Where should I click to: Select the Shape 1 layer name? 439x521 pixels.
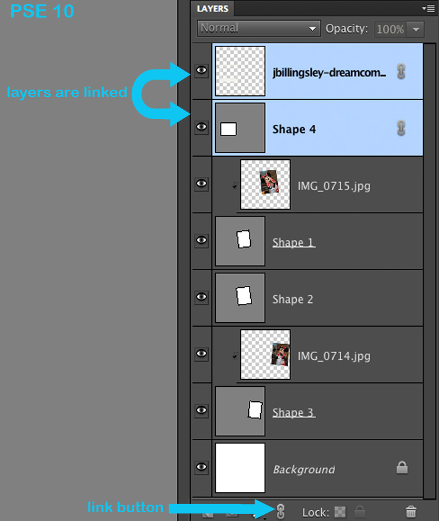point(294,243)
